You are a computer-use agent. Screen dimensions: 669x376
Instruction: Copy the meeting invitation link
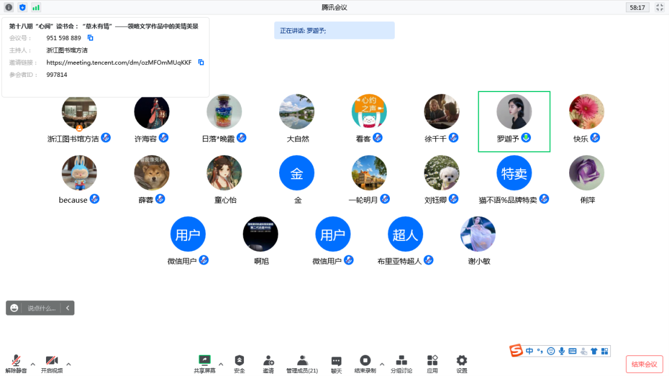[x=201, y=62]
